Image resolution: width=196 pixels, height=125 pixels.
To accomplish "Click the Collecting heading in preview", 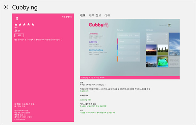I will (93, 34).
